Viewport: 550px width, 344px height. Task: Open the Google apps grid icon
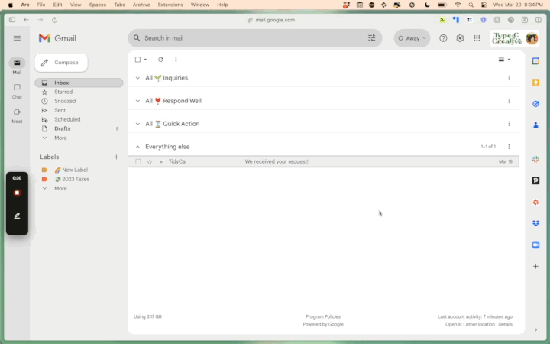tap(477, 38)
